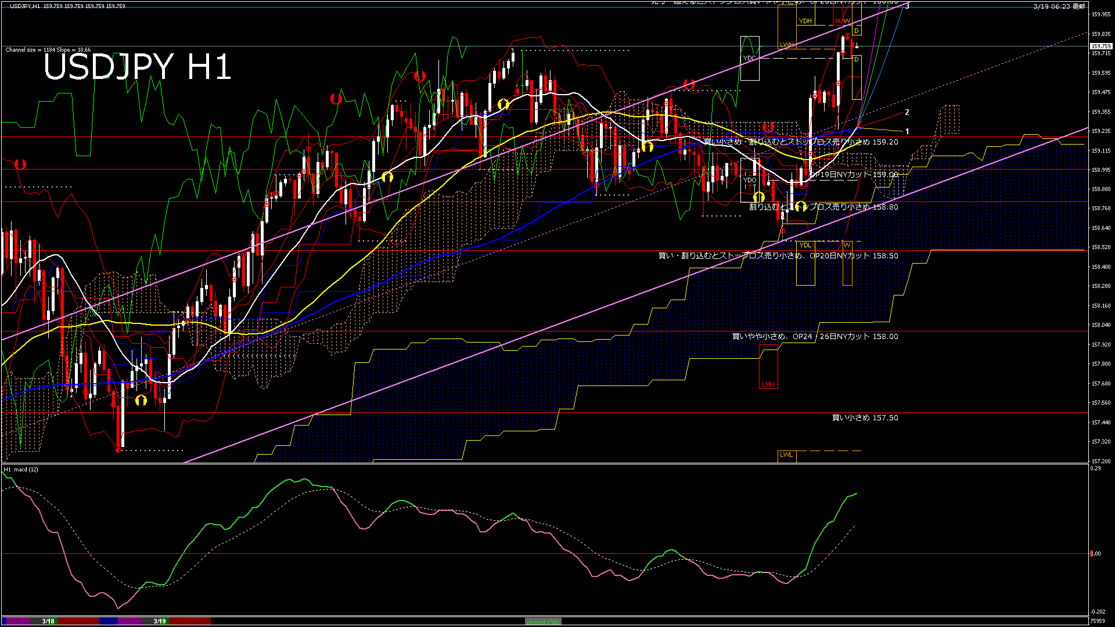Click the LMH level label
The width and height of the screenshot is (1115, 627).
pos(768,384)
